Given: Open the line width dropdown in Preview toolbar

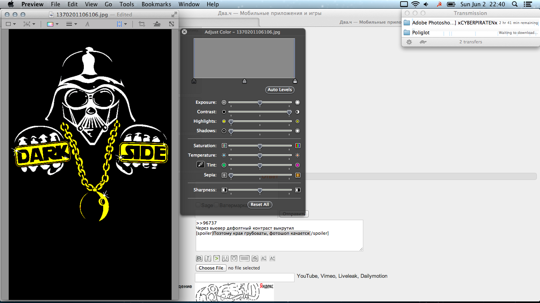Looking at the screenshot, I should pos(72,24).
